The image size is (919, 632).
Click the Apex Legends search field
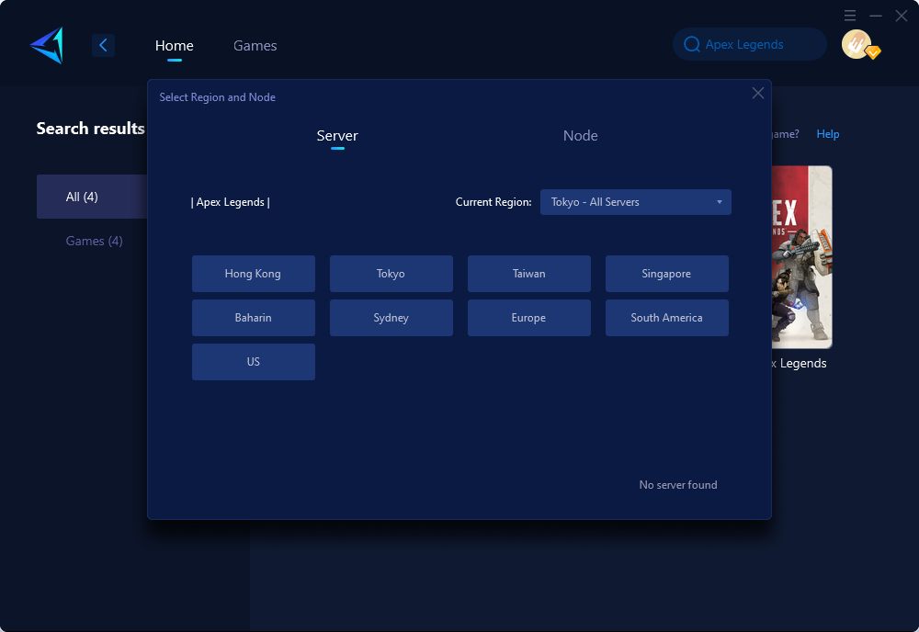(x=750, y=44)
